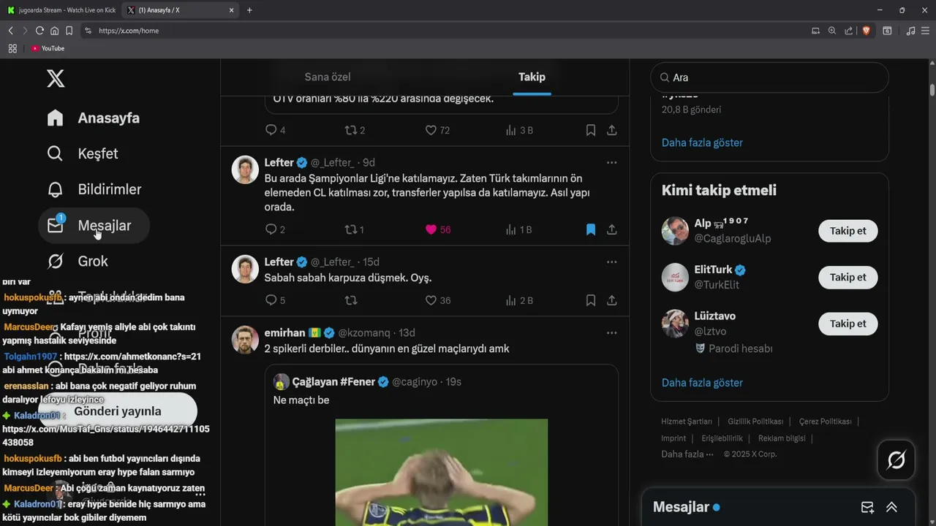
Task: Follow Lüiztavo account
Action: point(848,324)
